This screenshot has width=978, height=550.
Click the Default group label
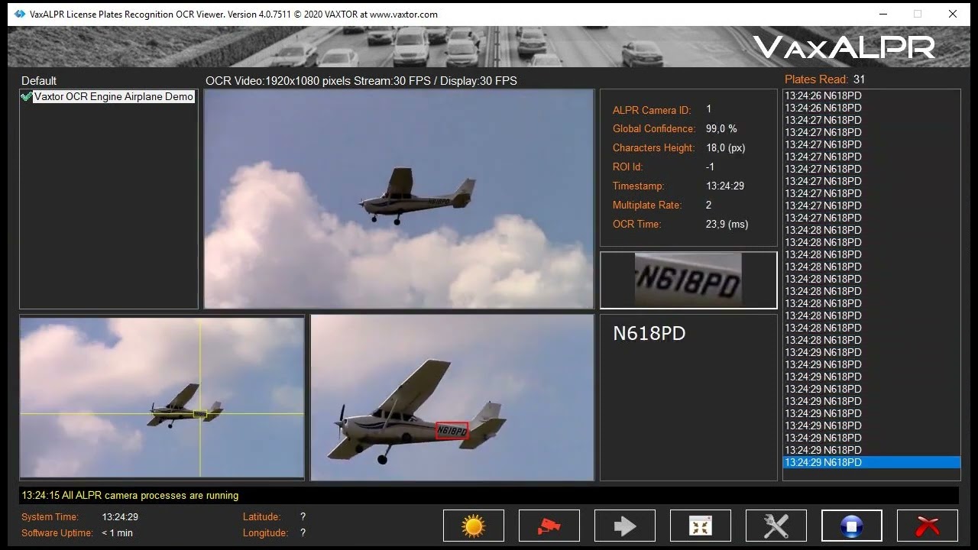tap(39, 81)
